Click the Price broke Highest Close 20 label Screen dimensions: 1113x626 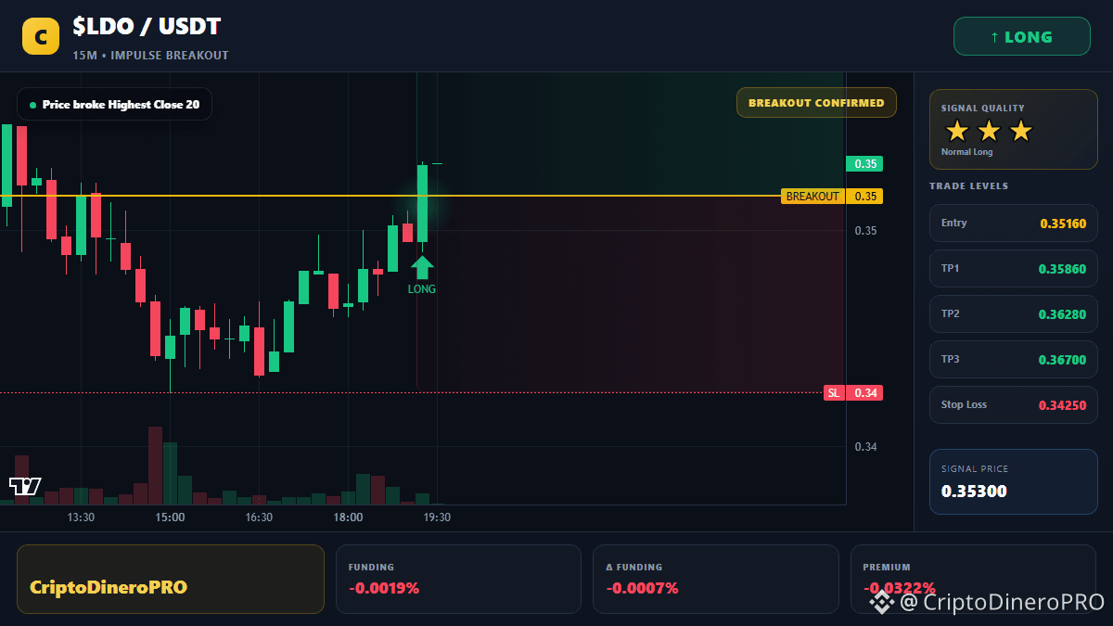(x=114, y=105)
